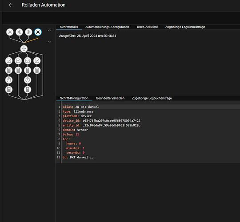This screenshot has width=240, height=222.
Task: Click the 'minutes: 1' YAML line
Action: pyautogui.click(x=75, y=148)
